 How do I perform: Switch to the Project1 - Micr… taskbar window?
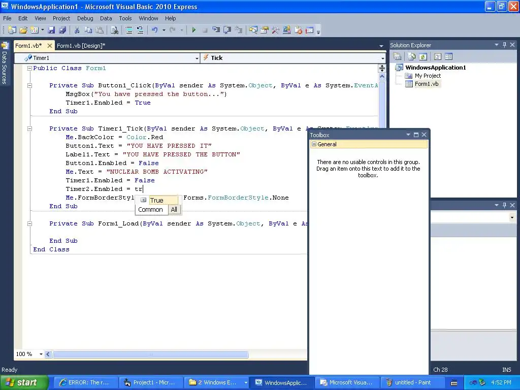tap(151, 383)
